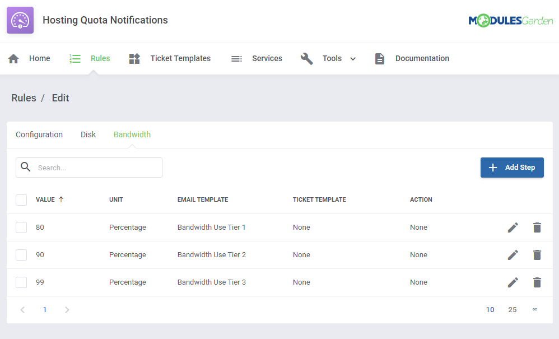Click the Hosting Quota Notifications title
The width and height of the screenshot is (559, 339).
tap(105, 20)
